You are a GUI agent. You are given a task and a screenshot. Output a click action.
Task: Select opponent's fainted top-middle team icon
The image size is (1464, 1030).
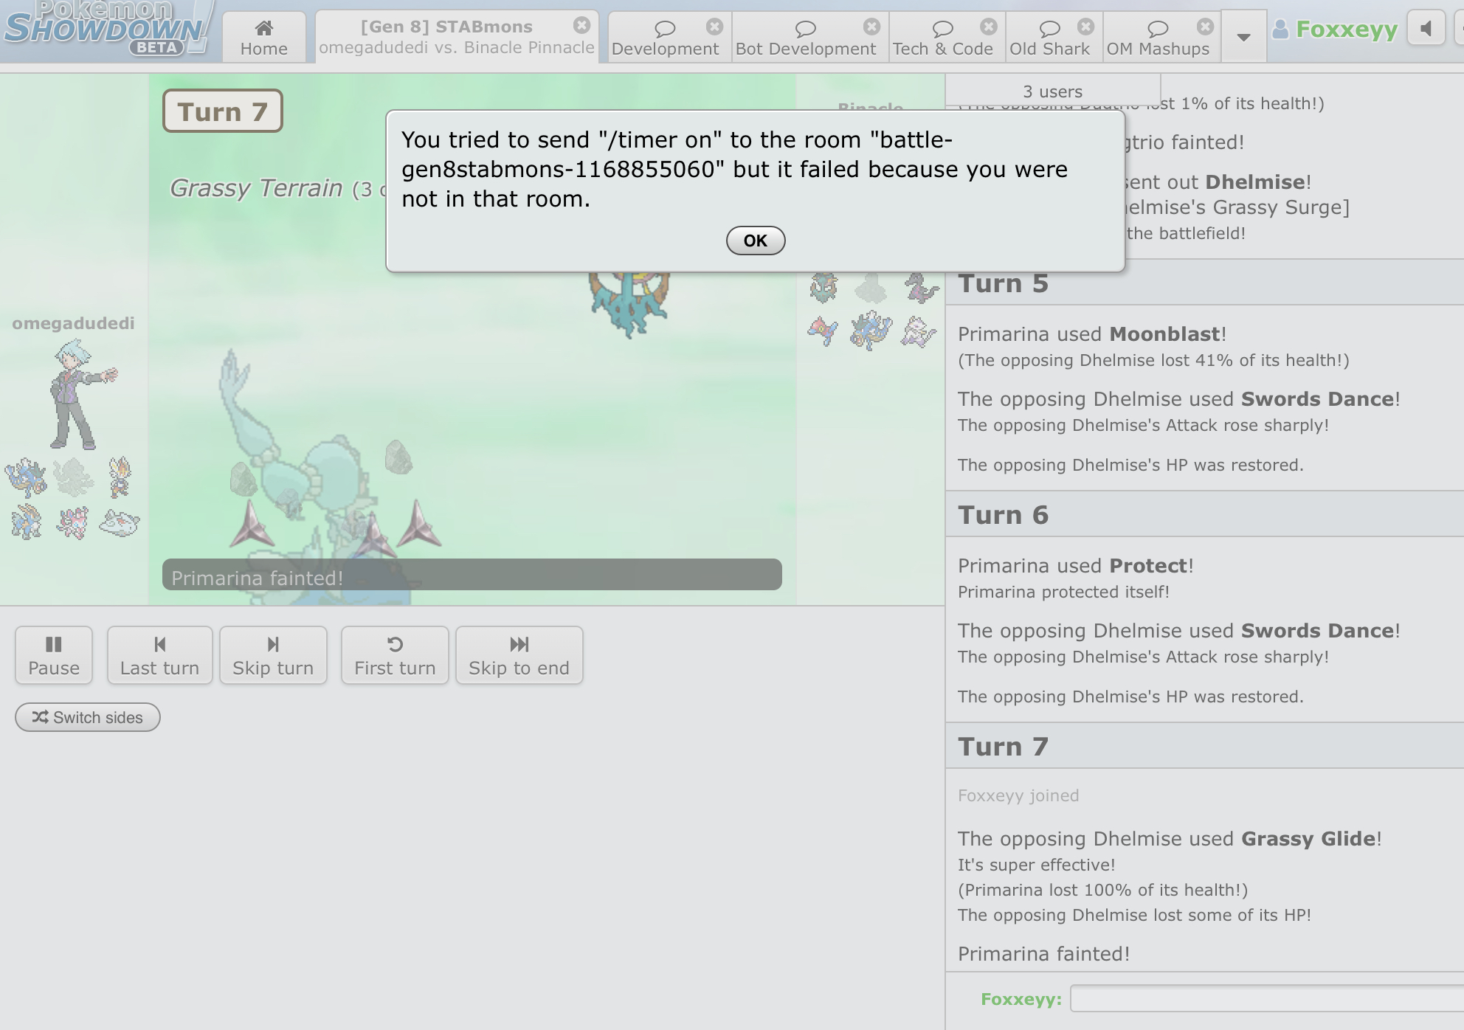[871, 288]
